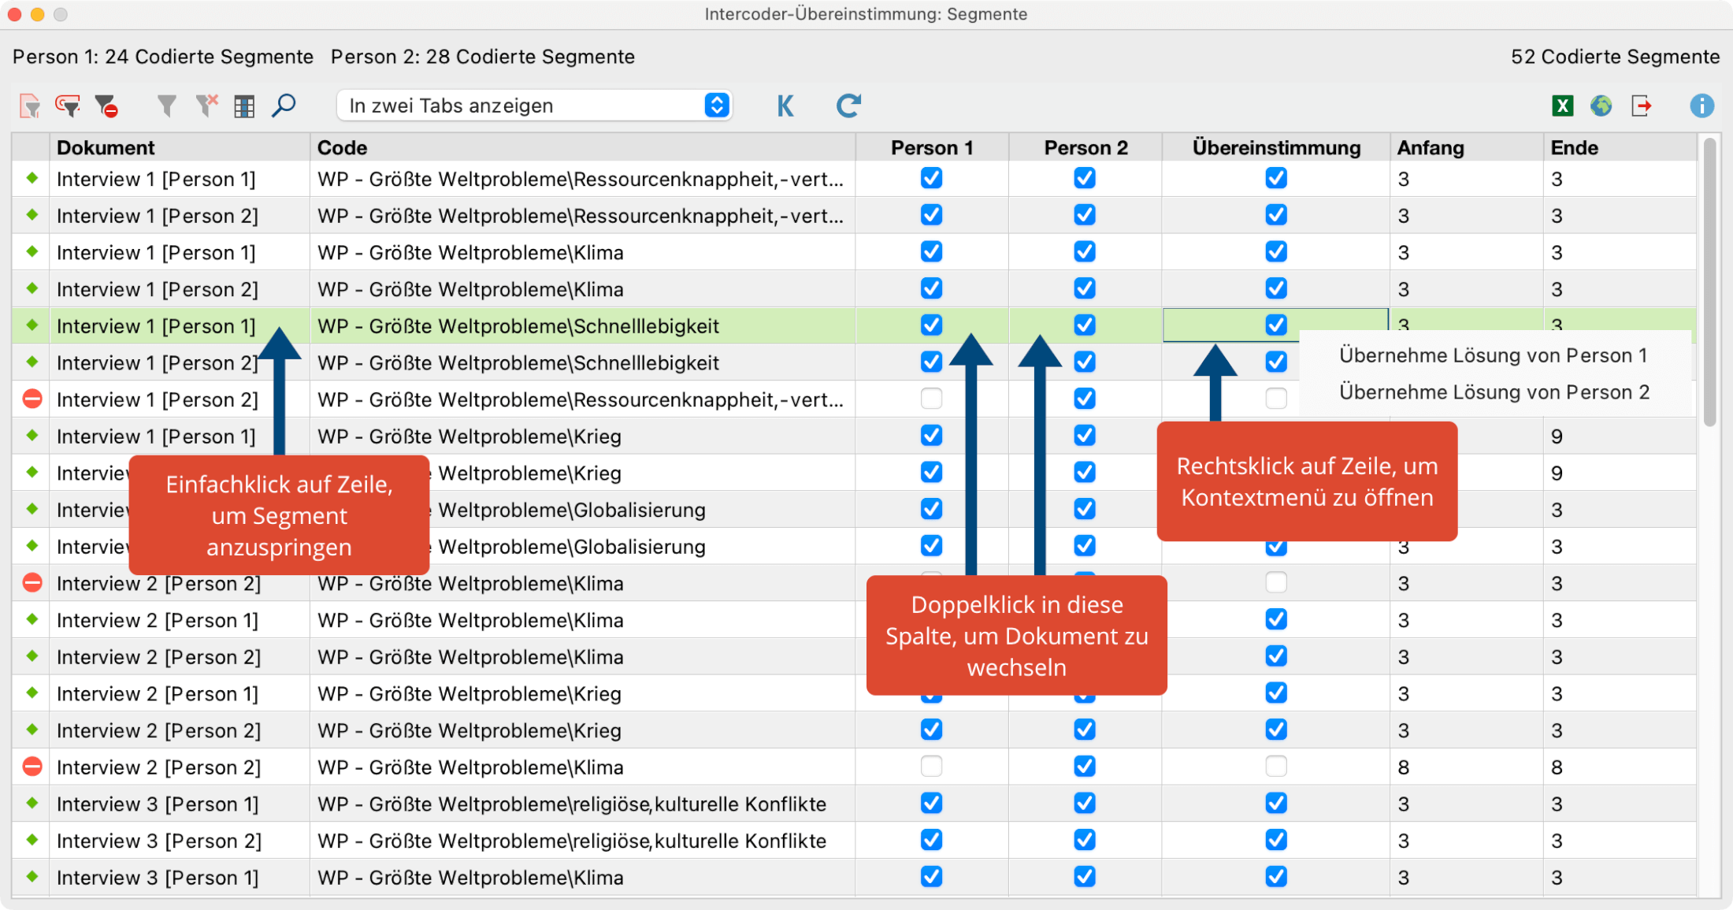The width and height of the screenshot is (1733, 910).
Task: Click the Ende value 9 in Interview 1 [Person 1] Krieg row
Action: pyautogui.click(x=1620, y=436)
